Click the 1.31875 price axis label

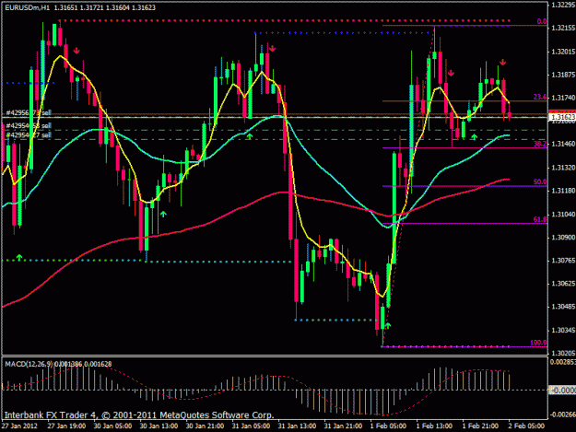point(563,75)
